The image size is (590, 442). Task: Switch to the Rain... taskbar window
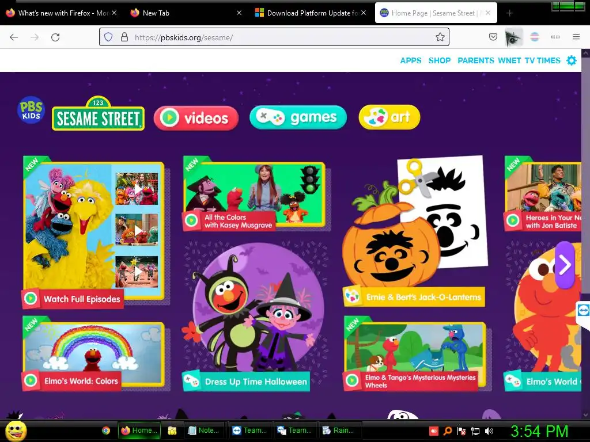click(x=340, y=430)
